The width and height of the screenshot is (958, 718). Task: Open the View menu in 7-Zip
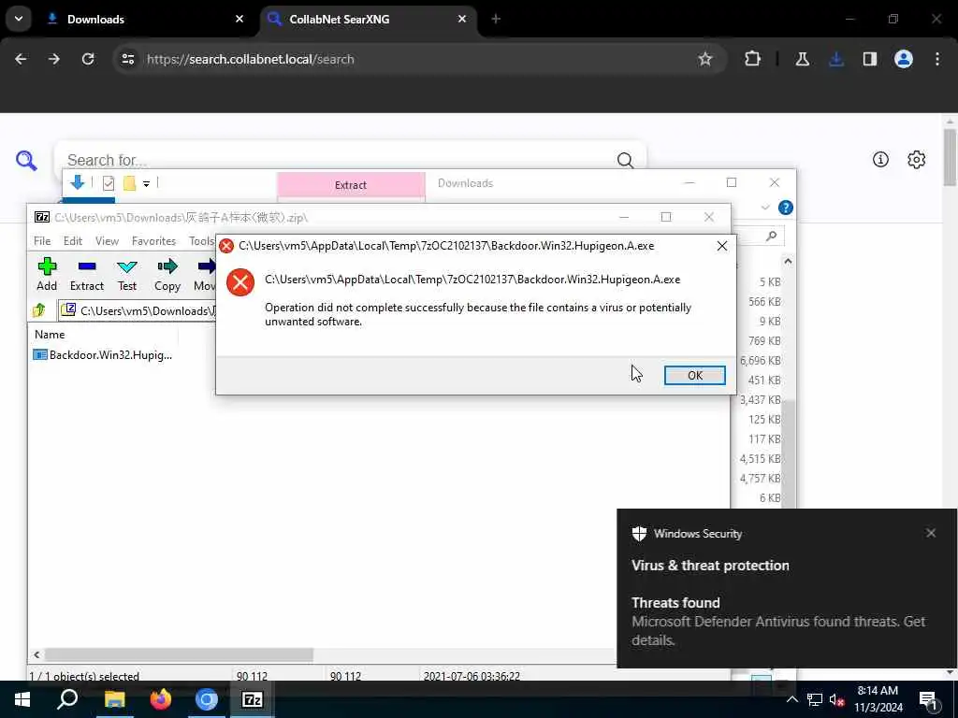click(x=107, y=241)
